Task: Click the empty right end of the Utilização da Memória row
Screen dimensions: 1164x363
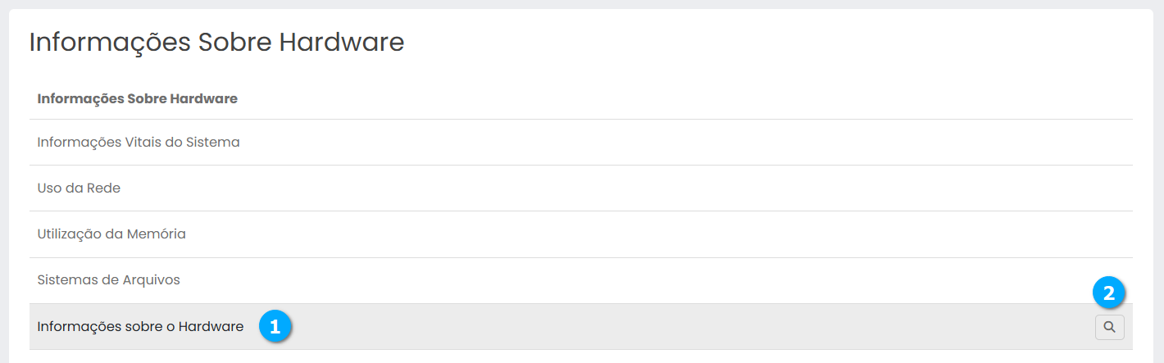Action: 1066,234
